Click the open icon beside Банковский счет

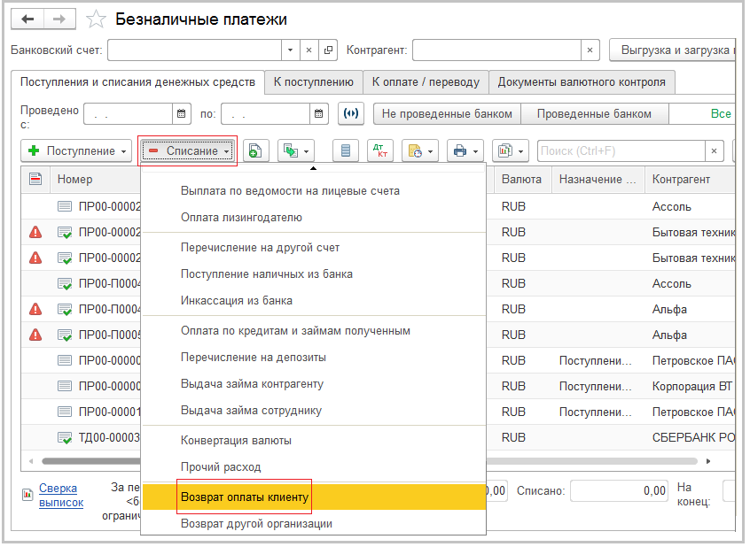pos(328,50)
